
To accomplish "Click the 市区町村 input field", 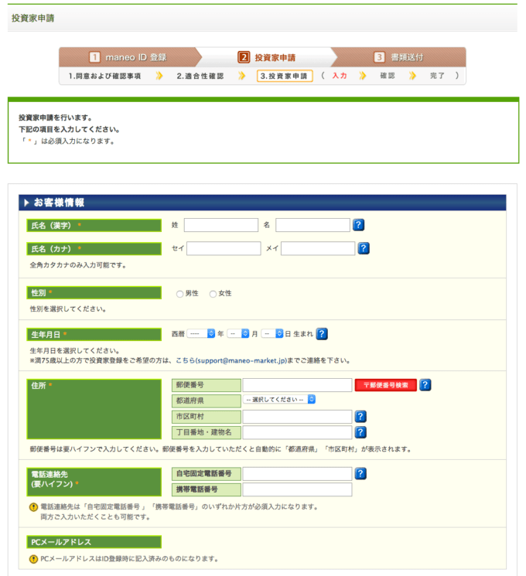I will (x=297, y=417).
